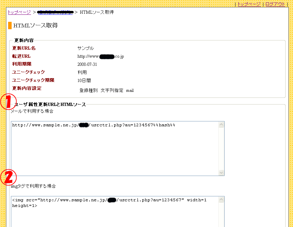Click the up arrow of the mail URL text area scrollbar
Screen dimensions: 293x227
(x=221, y=125)
